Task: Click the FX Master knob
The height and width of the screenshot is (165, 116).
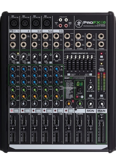Action: (69, 103)
